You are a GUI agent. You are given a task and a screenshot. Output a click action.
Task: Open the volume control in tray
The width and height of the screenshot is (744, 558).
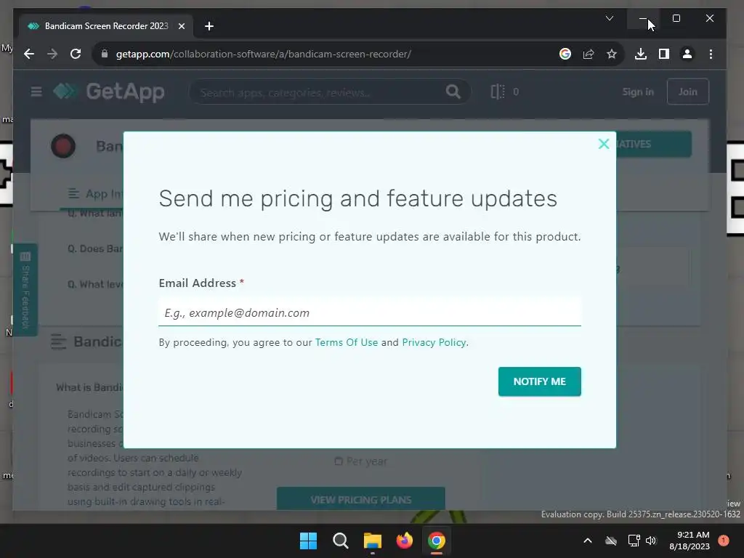point(651,541)
